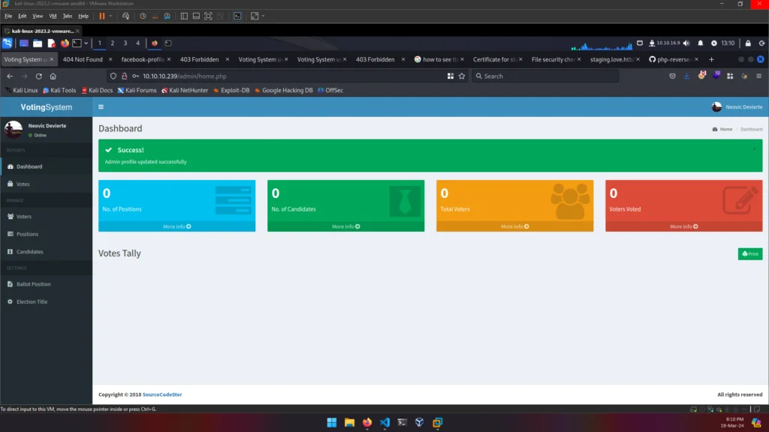This screenshot has width=769, height=432.
Task: Open Election Title settings
Action: [x=46, y=301]
